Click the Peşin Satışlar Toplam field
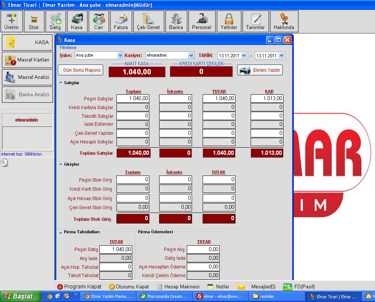Screen dimensions: 375x302 [x=133, y=99]
